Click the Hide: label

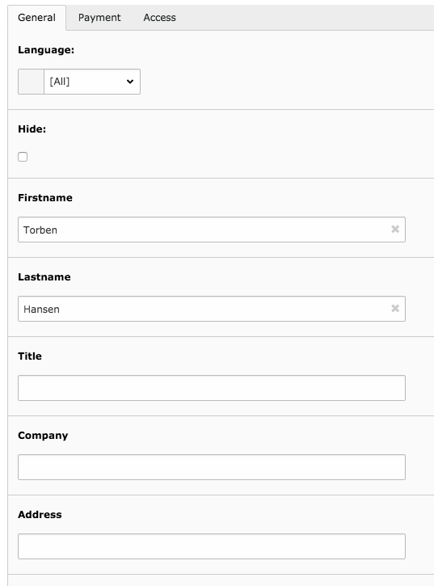point(32,129)
